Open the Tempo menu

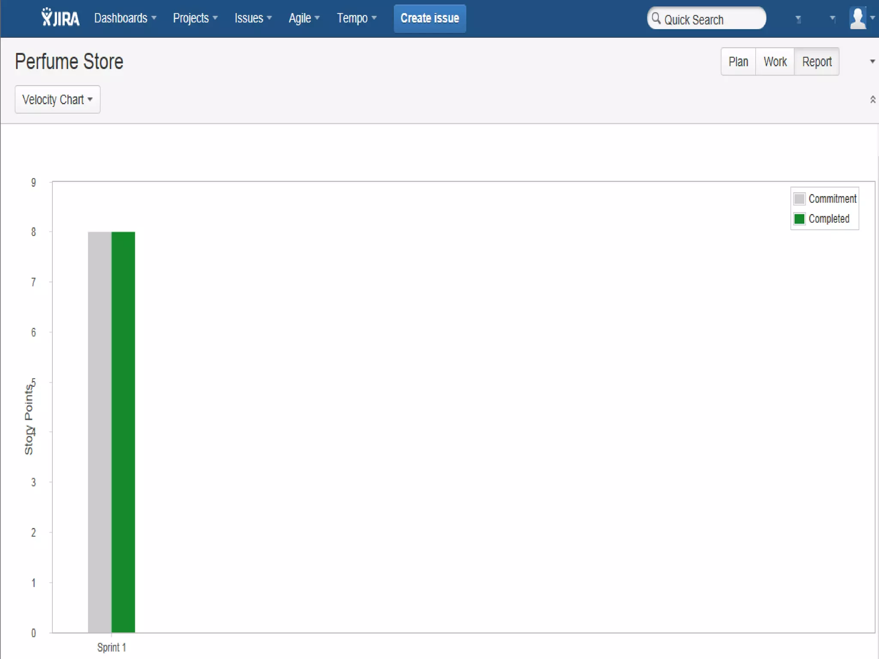(356, 18)
